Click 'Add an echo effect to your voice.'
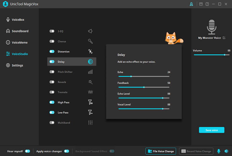Viewport: 232px width, 156px height. (136, 62)
